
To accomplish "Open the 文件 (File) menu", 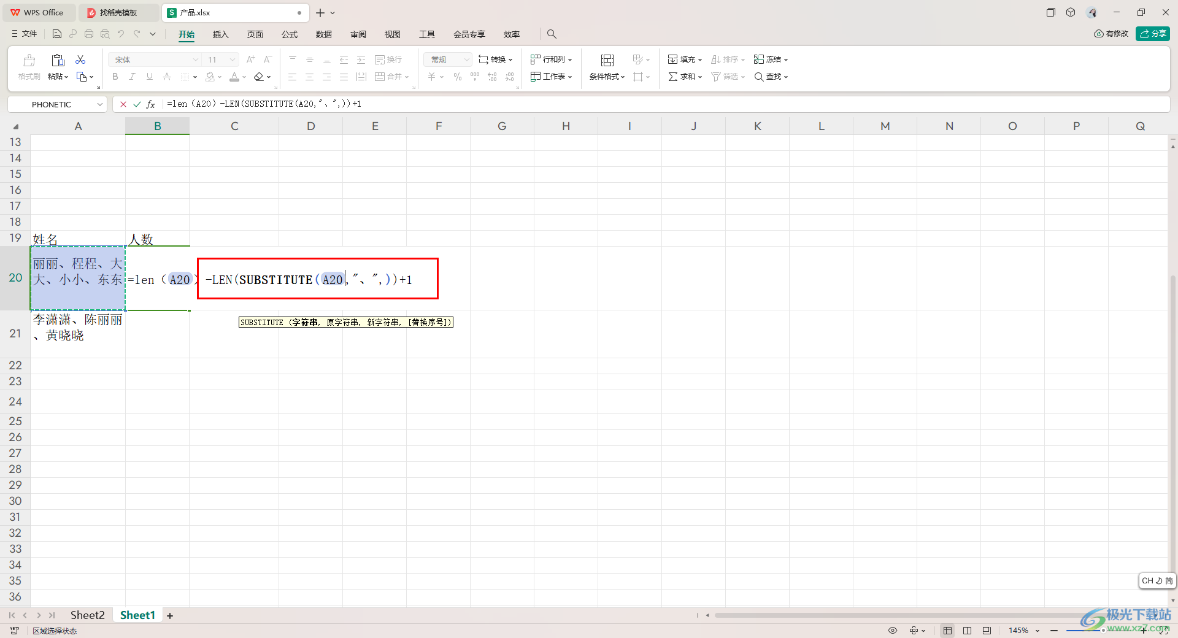I will point(25,34).
